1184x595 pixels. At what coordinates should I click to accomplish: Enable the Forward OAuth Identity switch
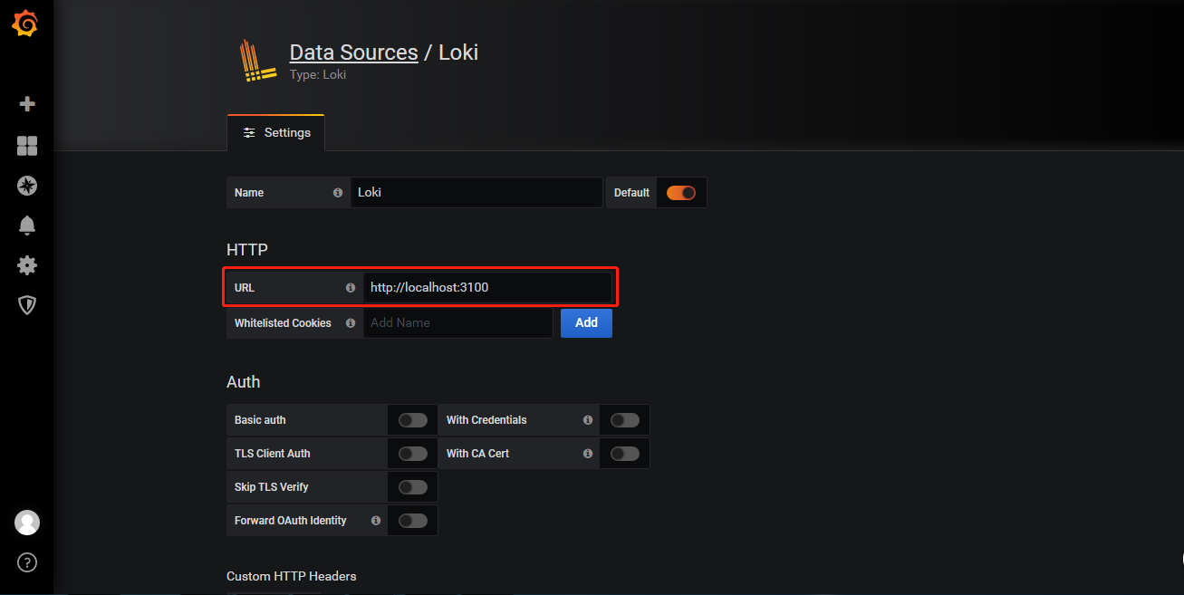pyautogui.click(x=413, y=521)
